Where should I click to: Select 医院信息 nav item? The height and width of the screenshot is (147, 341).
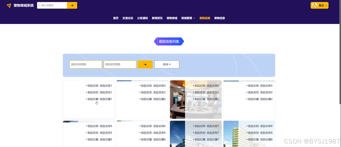click(205, 18)
